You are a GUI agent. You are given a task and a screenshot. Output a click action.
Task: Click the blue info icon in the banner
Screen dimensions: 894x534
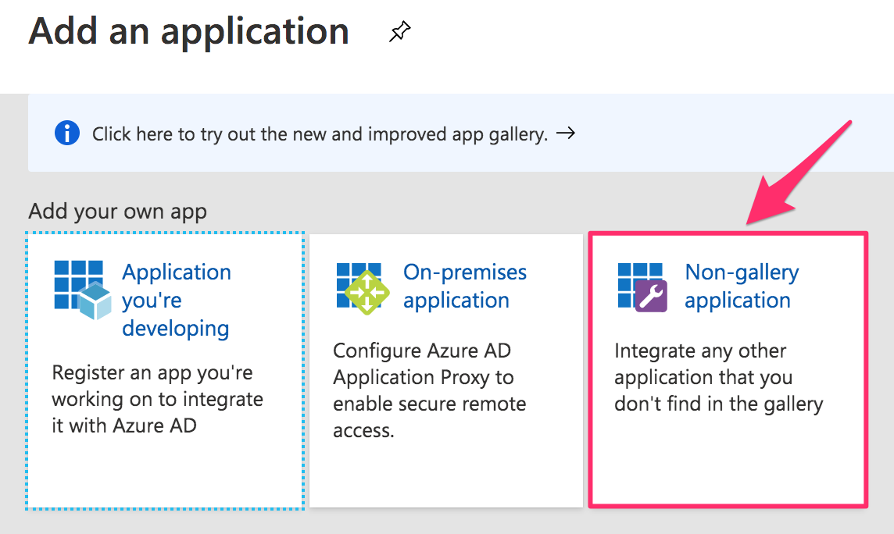click(x=67, y=133)
